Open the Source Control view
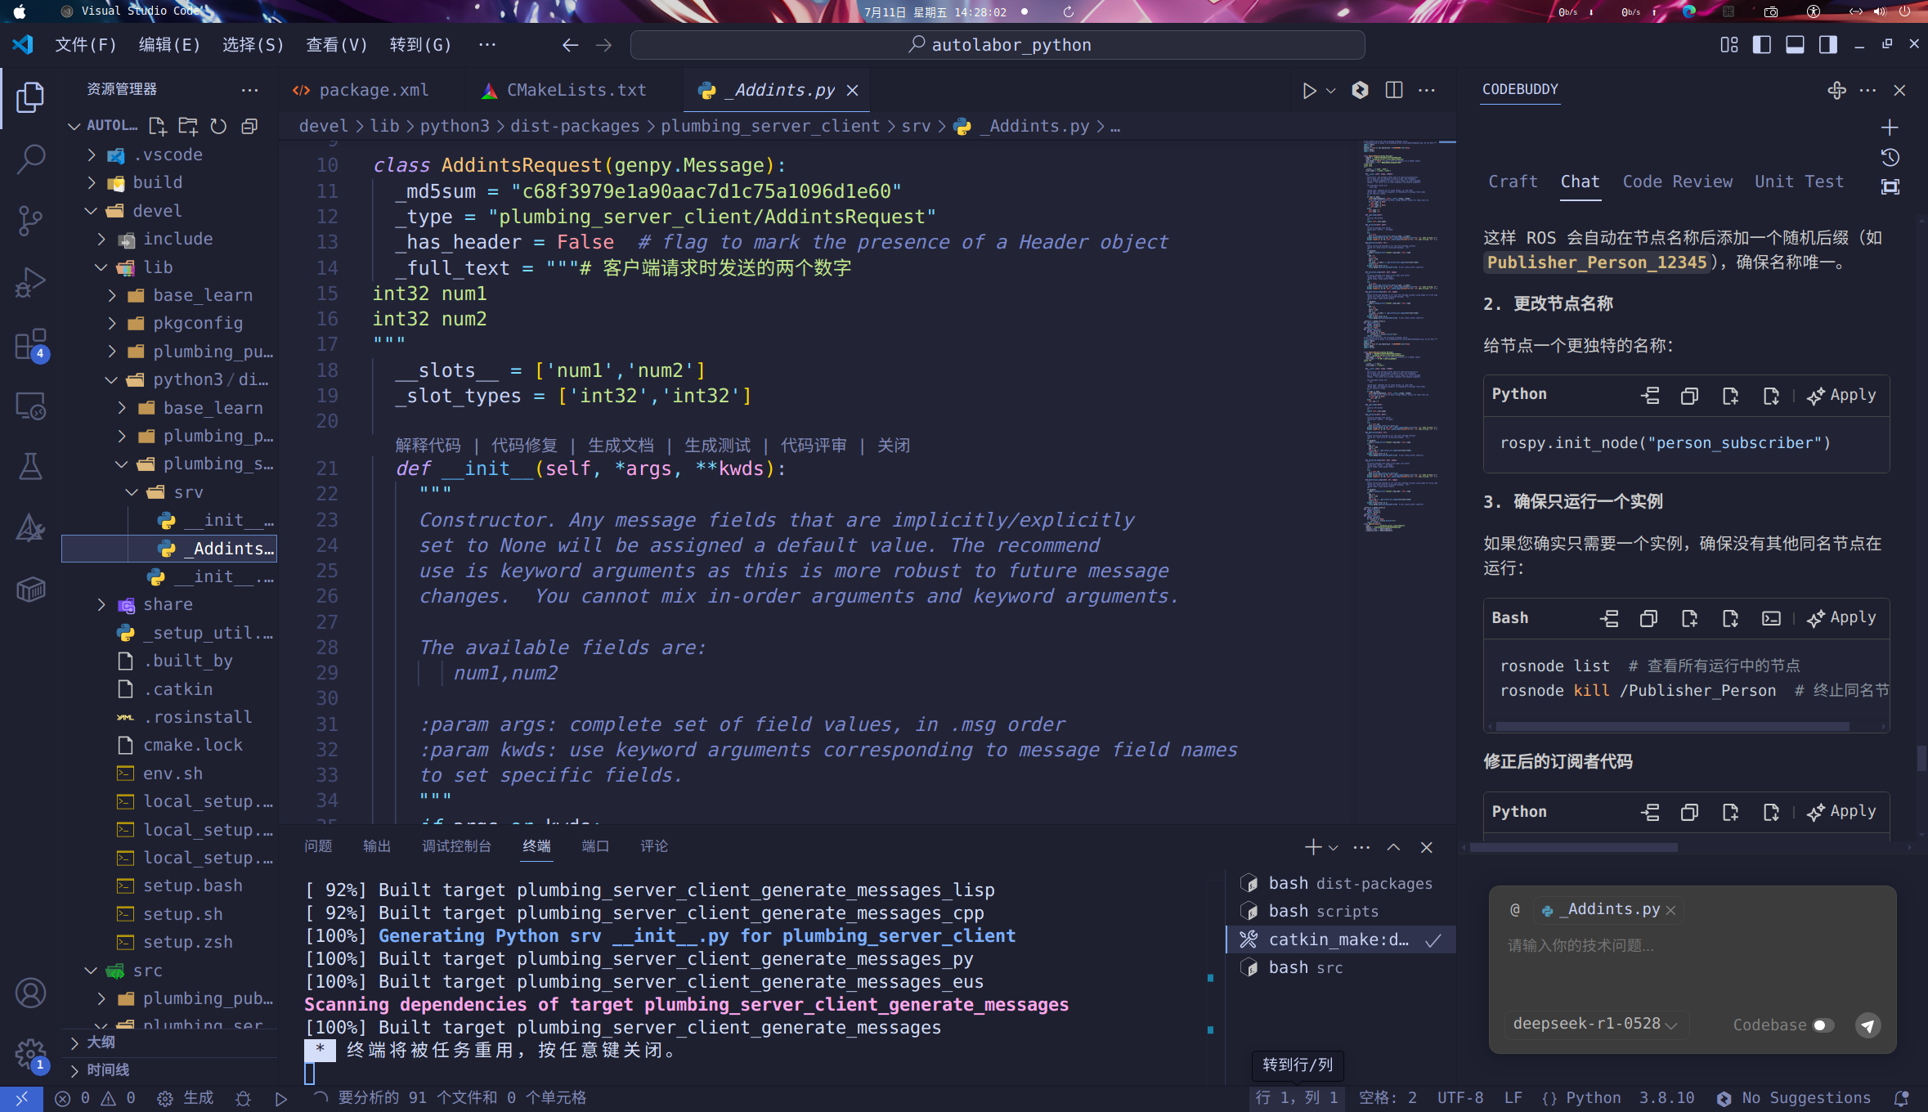Image resolution: width=1928 pixels, height=1112 pixels. tap(30, 220)
